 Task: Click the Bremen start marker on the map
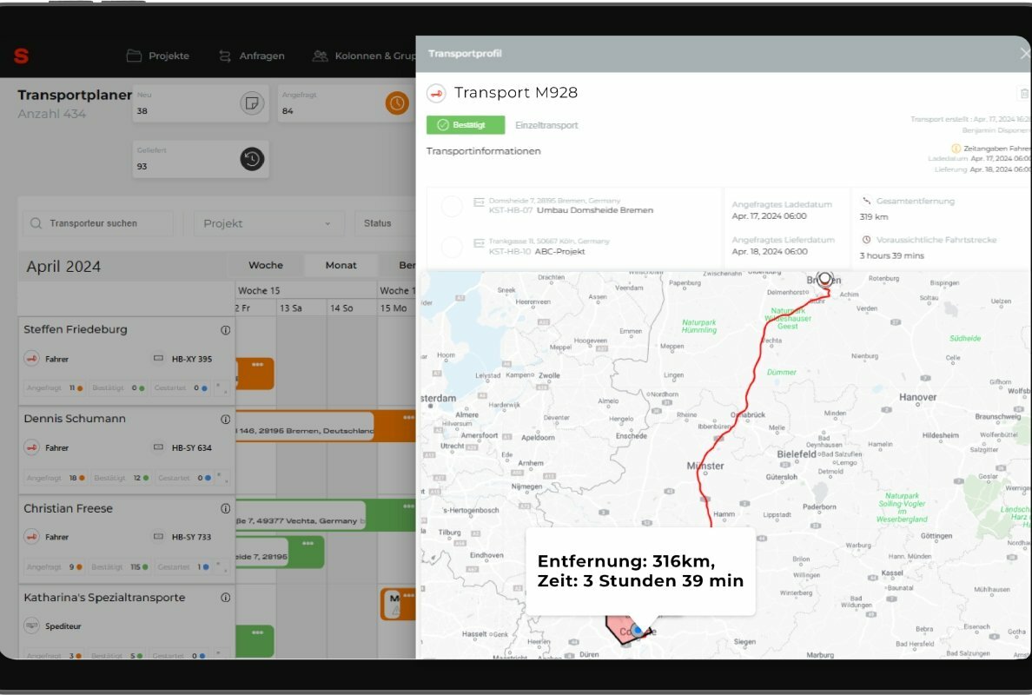[824, 281]
